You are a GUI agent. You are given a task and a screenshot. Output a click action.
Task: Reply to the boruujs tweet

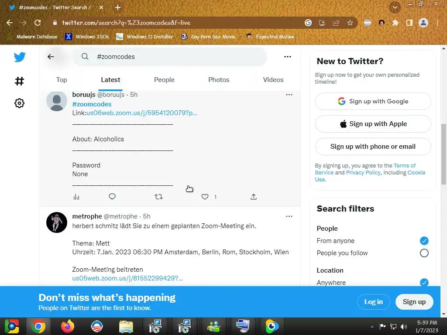(112, 197)
